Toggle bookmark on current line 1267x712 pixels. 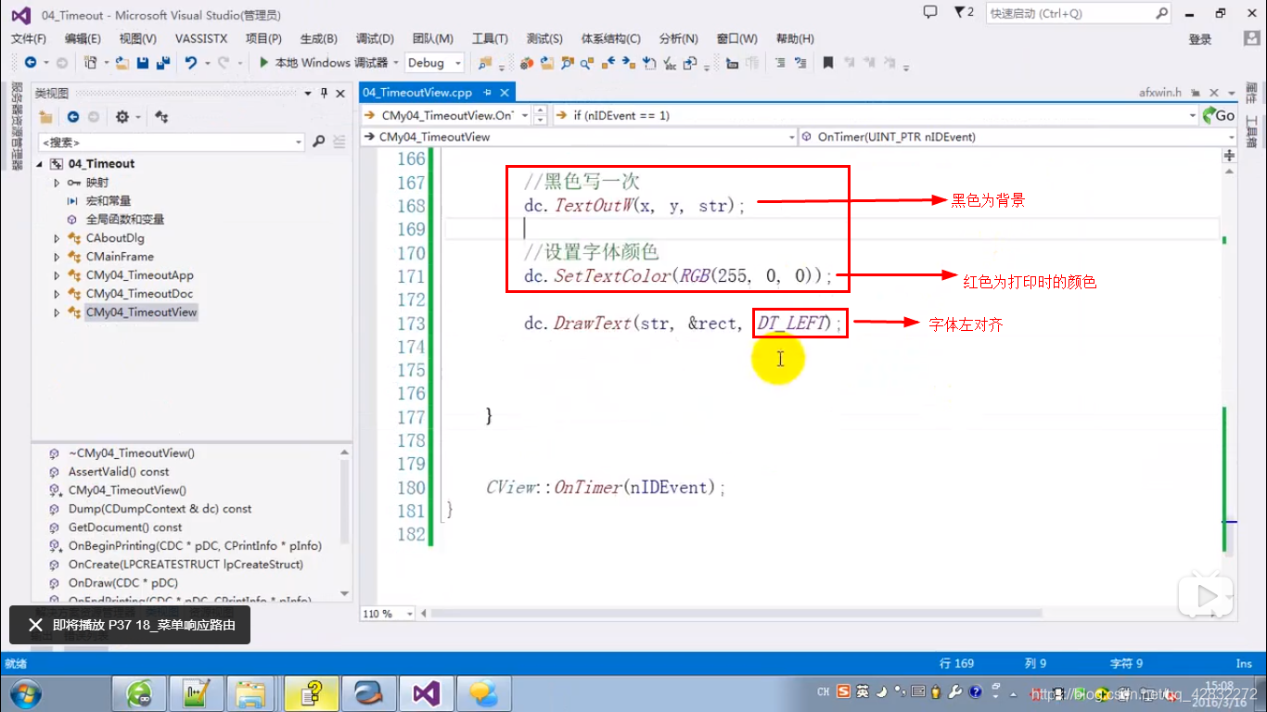coord(827,62)
